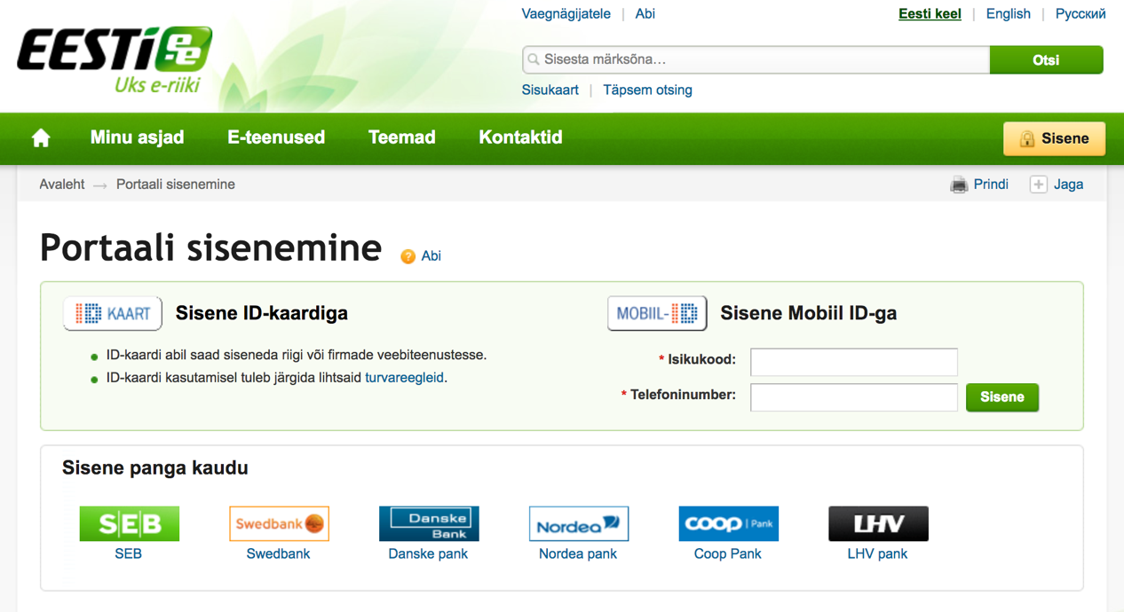
Task: Open the Vaegnägijatele link
Action: (566, 14)
